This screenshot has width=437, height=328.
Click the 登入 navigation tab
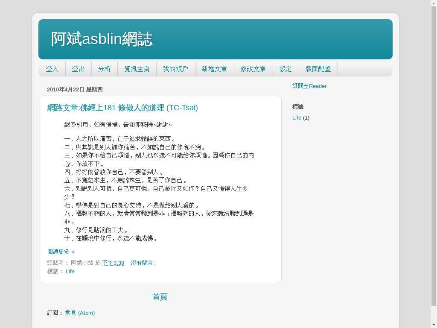[52, 69]
